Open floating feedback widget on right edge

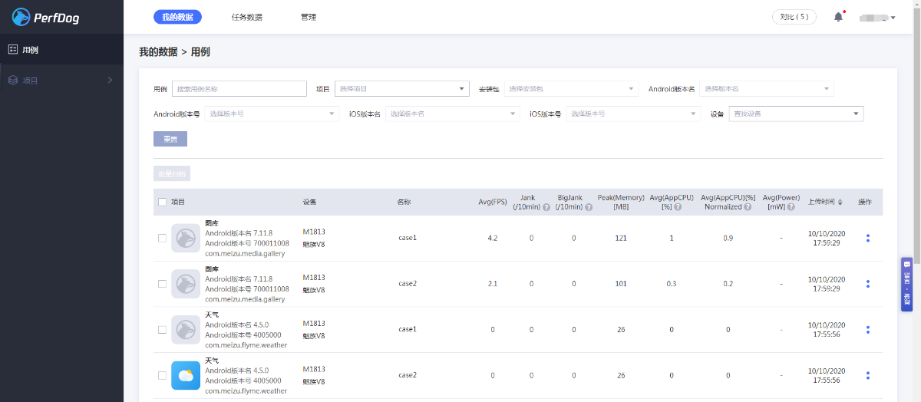[906, 284]
